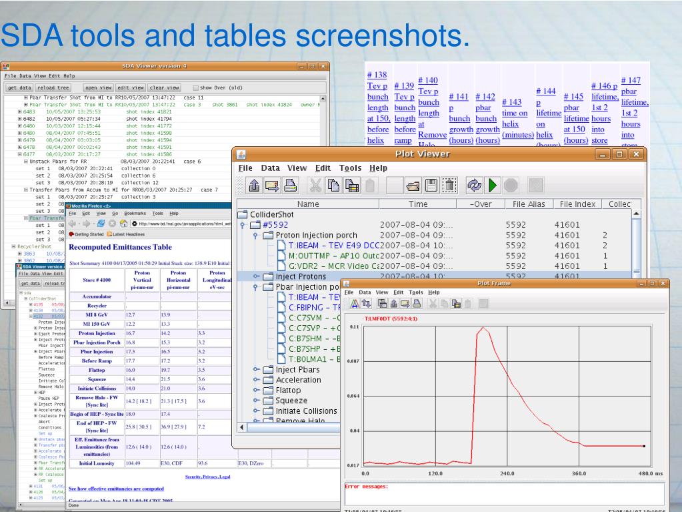Open 'Security, Privacy, Legal' link
The image size is (682, 512).
tap(207, 477)
